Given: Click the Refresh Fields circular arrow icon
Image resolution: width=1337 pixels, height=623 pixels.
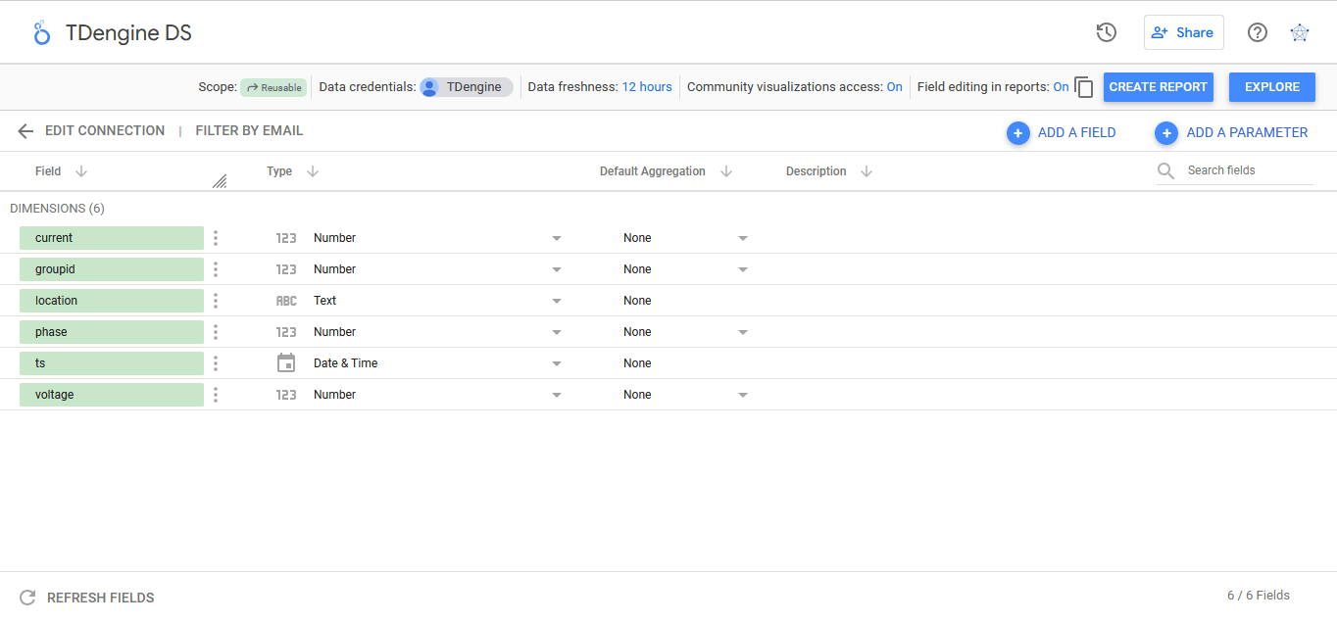Looking at the screenshot, I should pyautogui.click(x=28, y=598).
